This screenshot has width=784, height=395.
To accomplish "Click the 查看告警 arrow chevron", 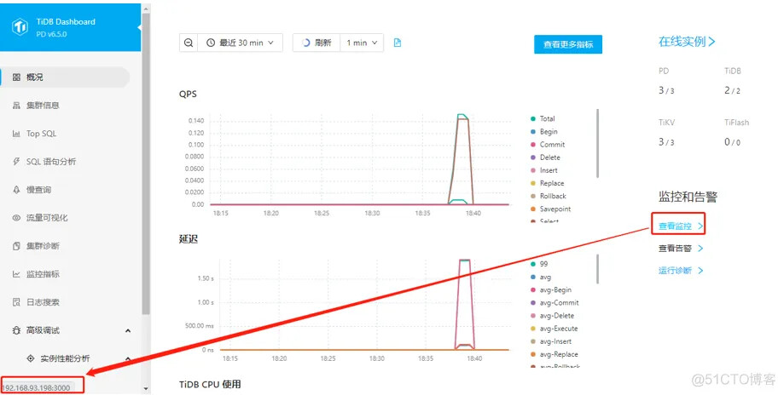I will coord(700,249).
